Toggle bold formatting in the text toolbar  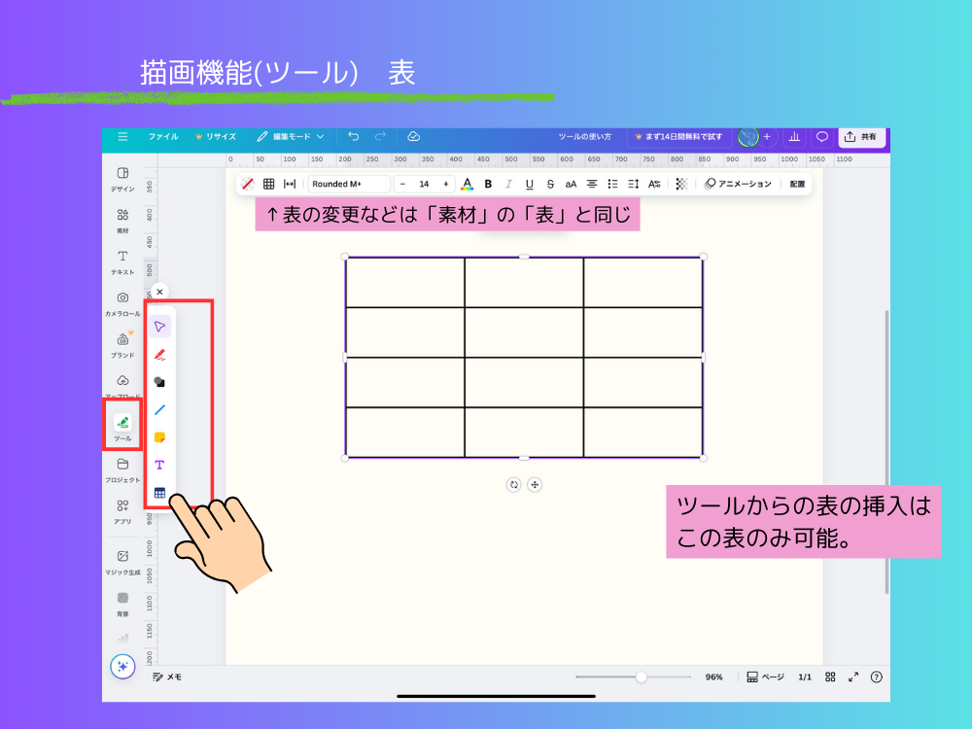click(487, 183)
